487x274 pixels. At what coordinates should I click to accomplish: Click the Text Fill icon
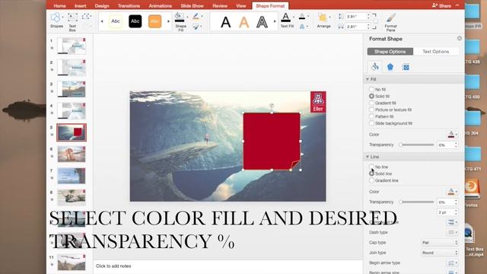pyautogui.click(x=286, y=18)
